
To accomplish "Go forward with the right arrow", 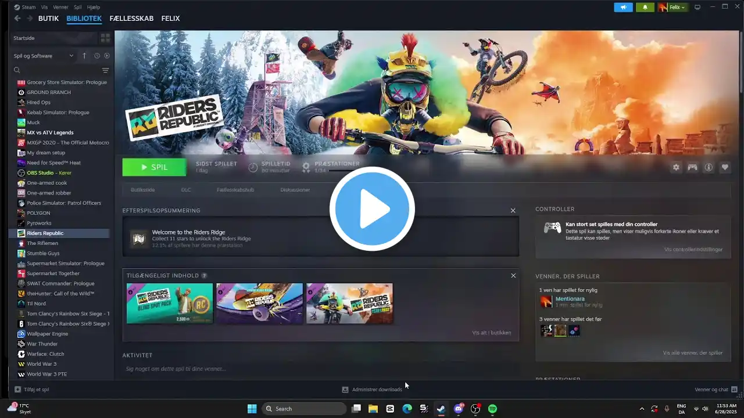I will tap(30, 19).
